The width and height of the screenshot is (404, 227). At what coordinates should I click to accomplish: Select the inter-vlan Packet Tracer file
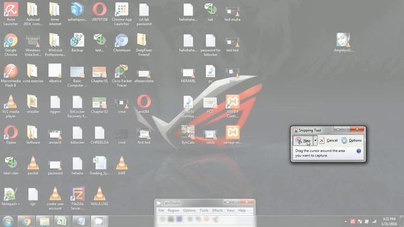coord(11,165)
